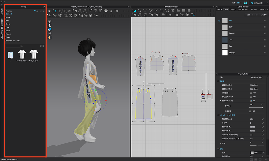Screen dimensions: 269x161
Task: Open the Female zpac thumbnail in Library
Action: point(22,55)
